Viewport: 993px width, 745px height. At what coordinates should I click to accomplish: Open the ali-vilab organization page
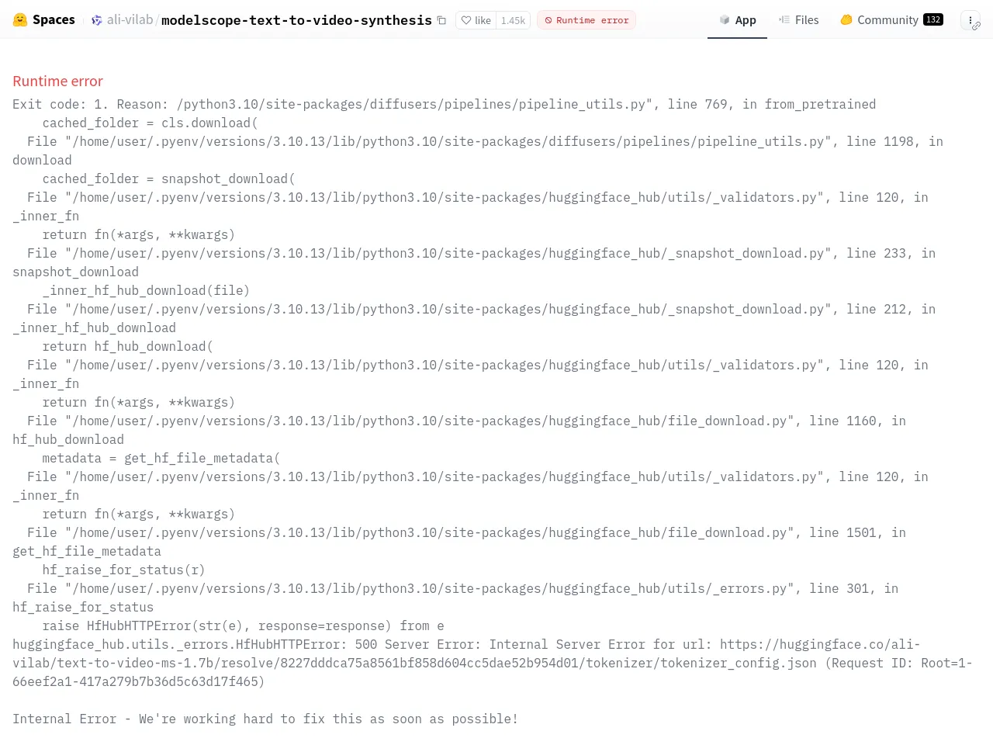pos(130,20)
